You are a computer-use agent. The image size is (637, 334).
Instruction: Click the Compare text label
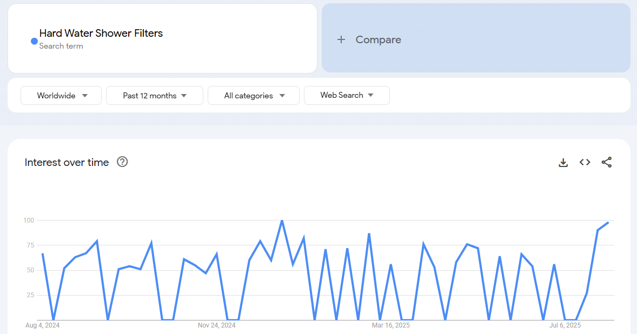click(378, 39)
